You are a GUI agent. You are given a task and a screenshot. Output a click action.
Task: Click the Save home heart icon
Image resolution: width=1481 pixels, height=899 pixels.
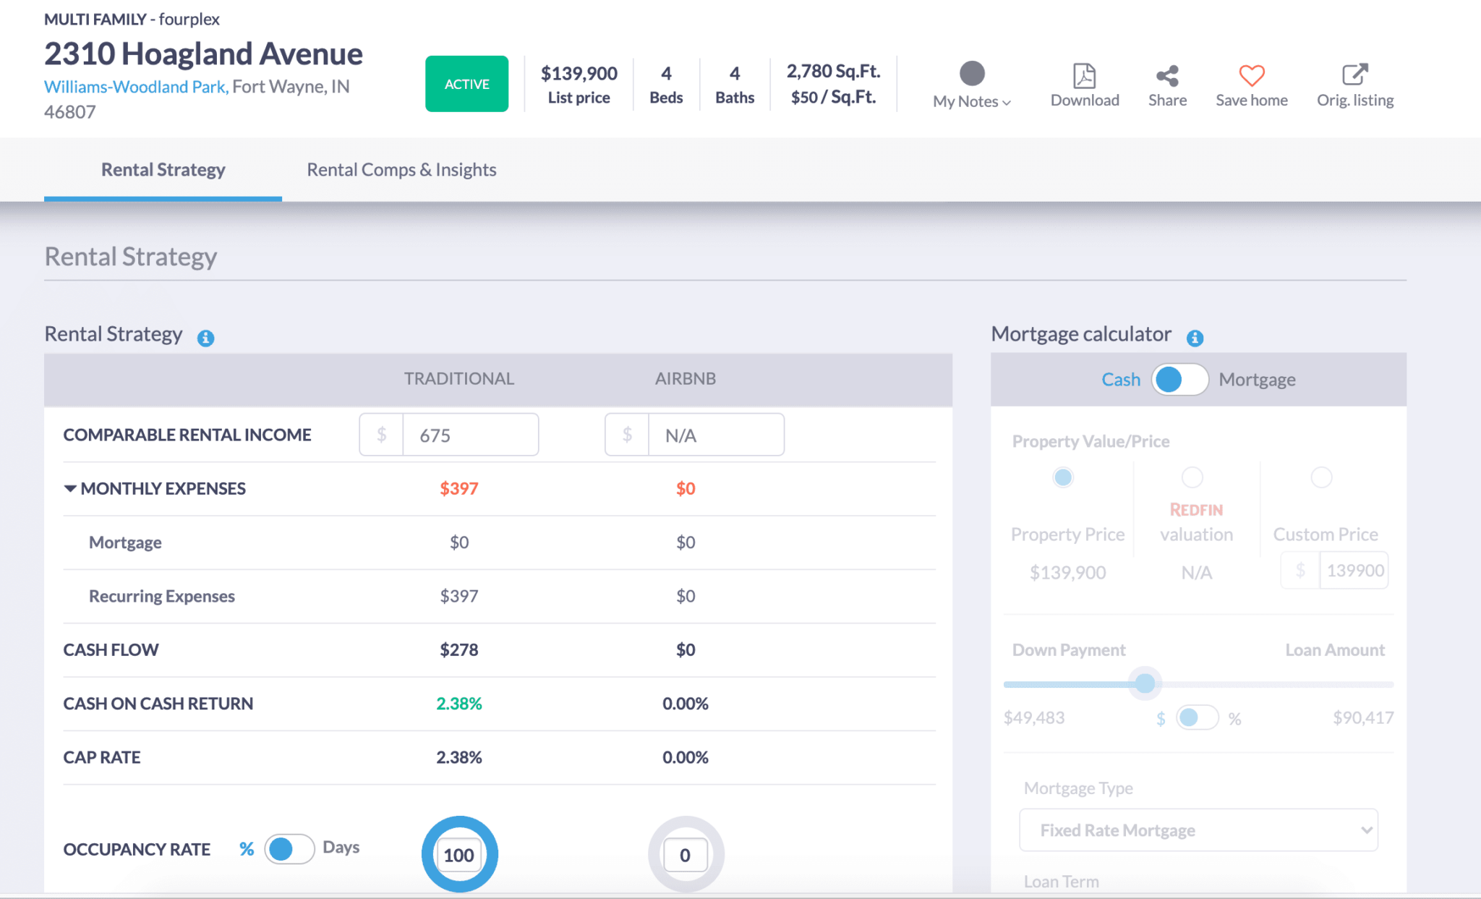(1251, 75)
